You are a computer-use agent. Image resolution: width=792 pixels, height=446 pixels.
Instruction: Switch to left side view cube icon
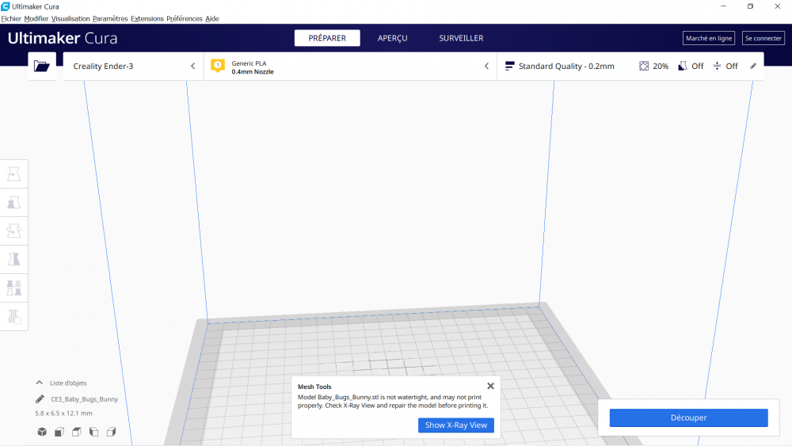pos(94,432)
